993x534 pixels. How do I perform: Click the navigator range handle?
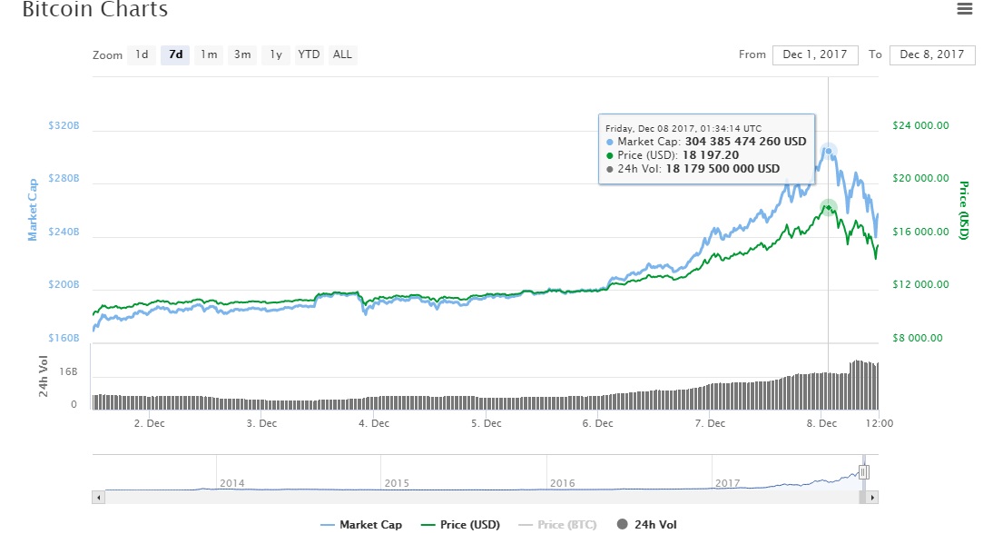[x=864, y=472]
